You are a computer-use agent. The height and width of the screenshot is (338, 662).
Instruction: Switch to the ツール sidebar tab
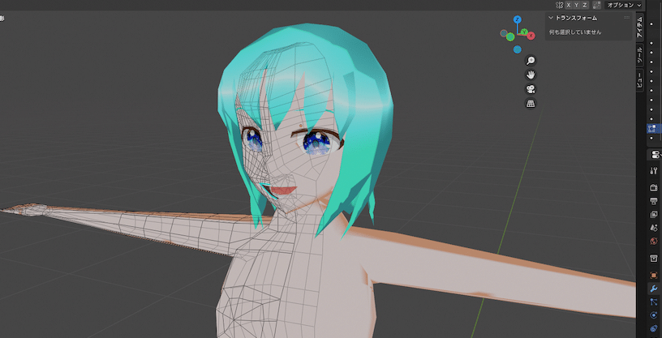click(639, 55)
